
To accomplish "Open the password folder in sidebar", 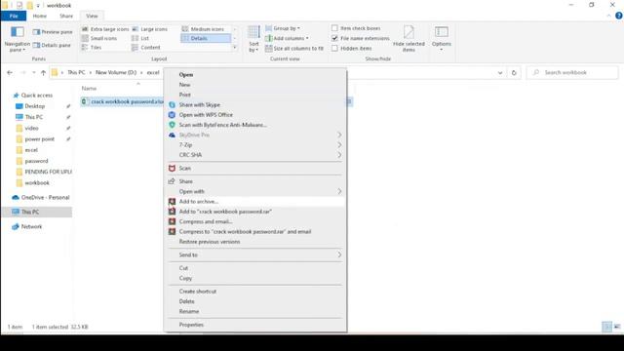I will 36,161.
